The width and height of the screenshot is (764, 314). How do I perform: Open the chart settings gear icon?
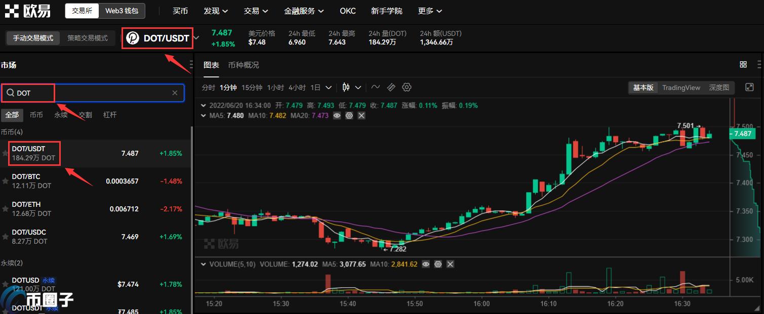(407, 87)
